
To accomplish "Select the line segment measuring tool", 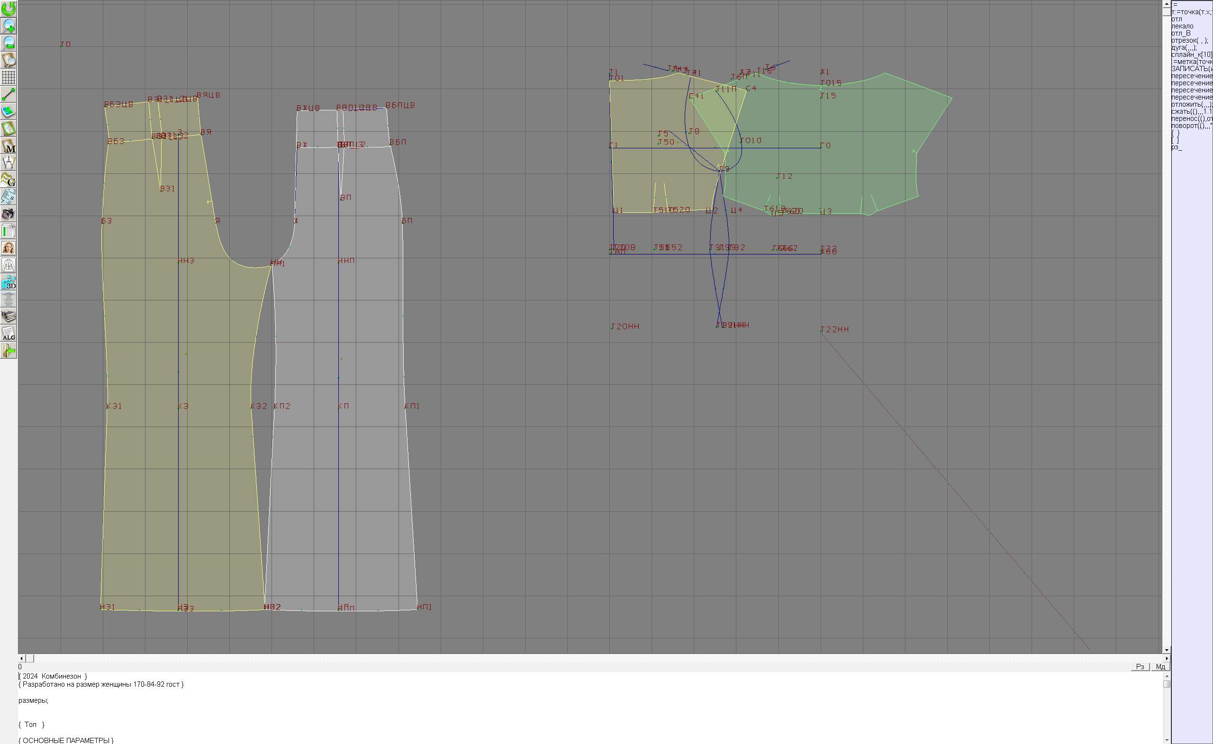I will 9,94.
